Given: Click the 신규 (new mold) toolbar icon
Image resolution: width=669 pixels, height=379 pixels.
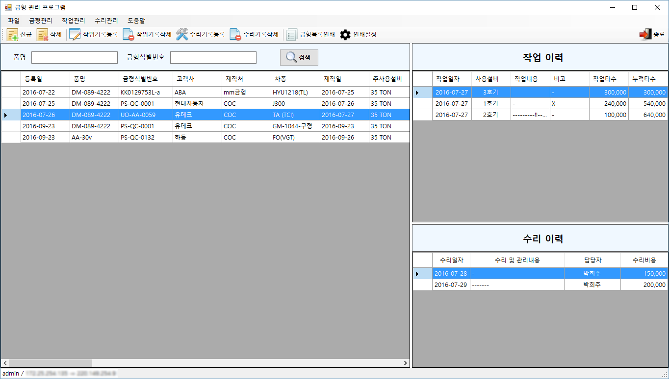Looking at the screenshot, I should point(12,35).
